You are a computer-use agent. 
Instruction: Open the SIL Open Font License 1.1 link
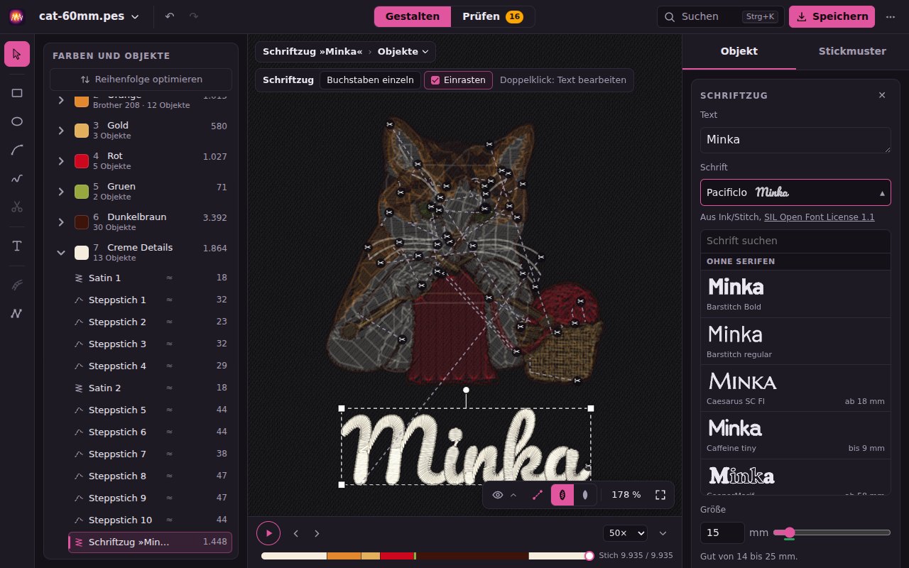820,217
